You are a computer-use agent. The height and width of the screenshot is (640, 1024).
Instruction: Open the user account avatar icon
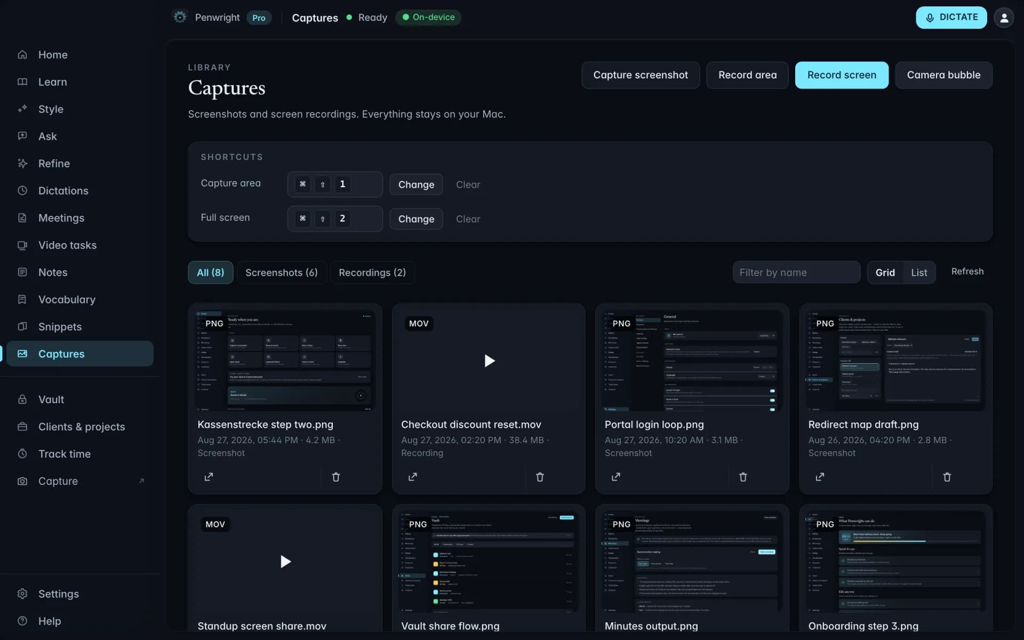pyautogui.click(x=1004, y=18)
